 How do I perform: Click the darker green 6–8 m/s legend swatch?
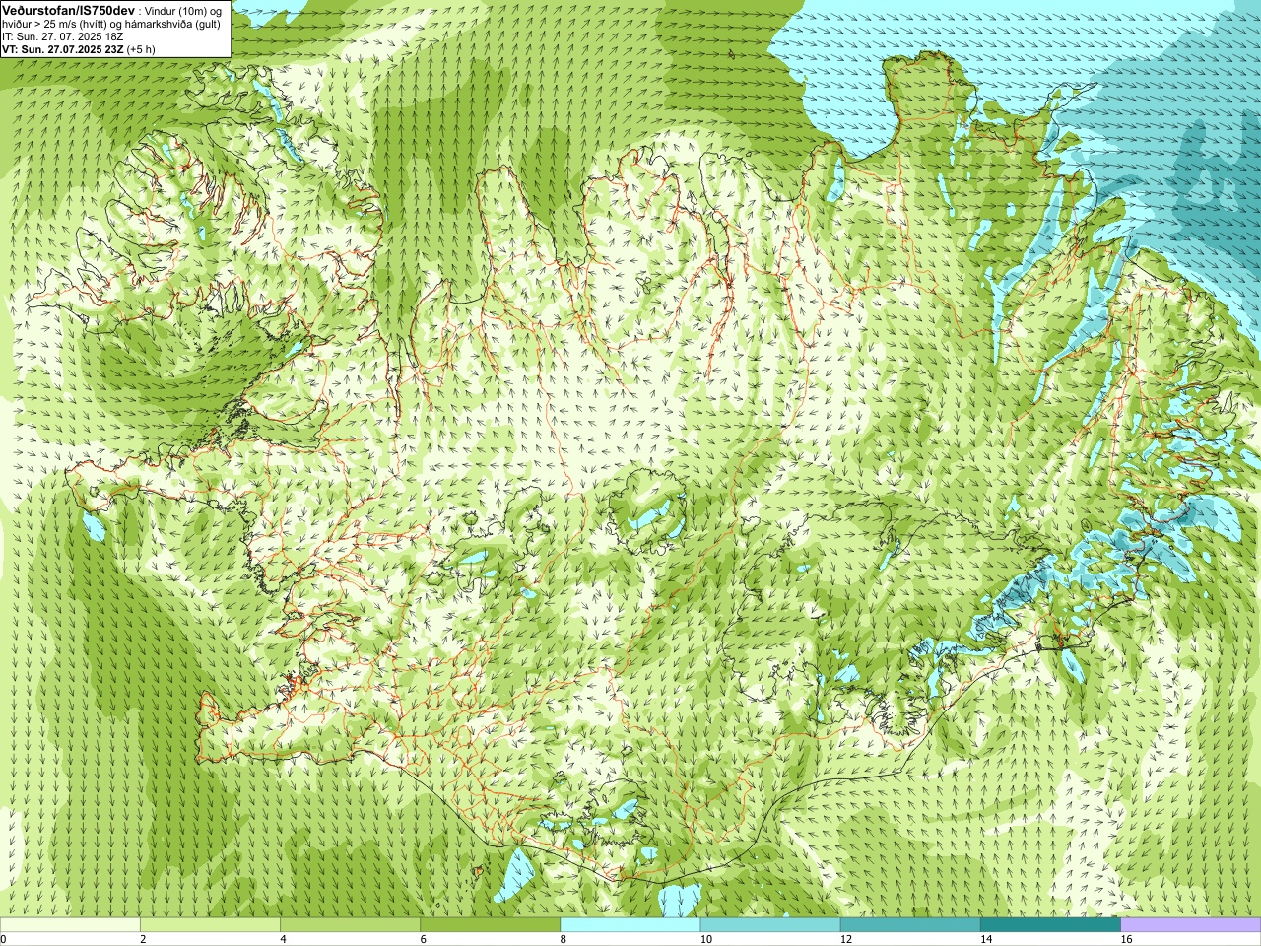[x=490, y=925]
